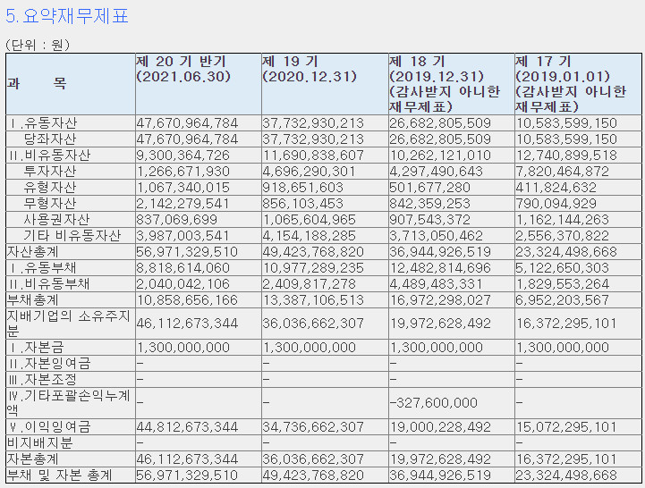Select the Ⅱ.비유동자산 row label

coord(49,155)
